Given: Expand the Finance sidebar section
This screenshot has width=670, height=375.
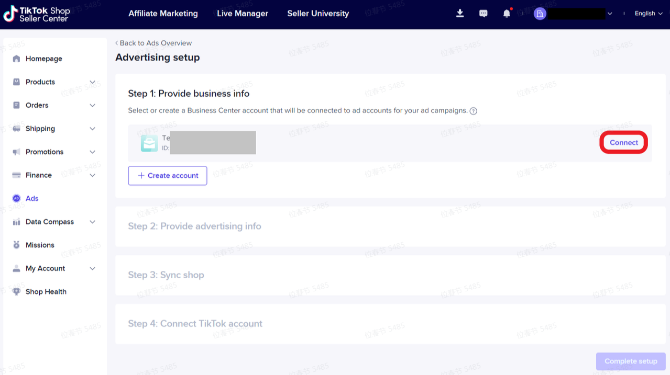Looking at the screenshot, I should pos(54,175).
